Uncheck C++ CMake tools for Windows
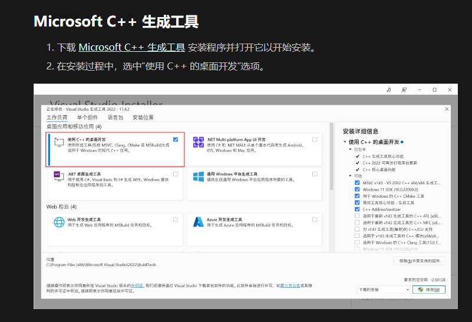Image resolution: width=472 pixels, height=322 pixels. 357,196
